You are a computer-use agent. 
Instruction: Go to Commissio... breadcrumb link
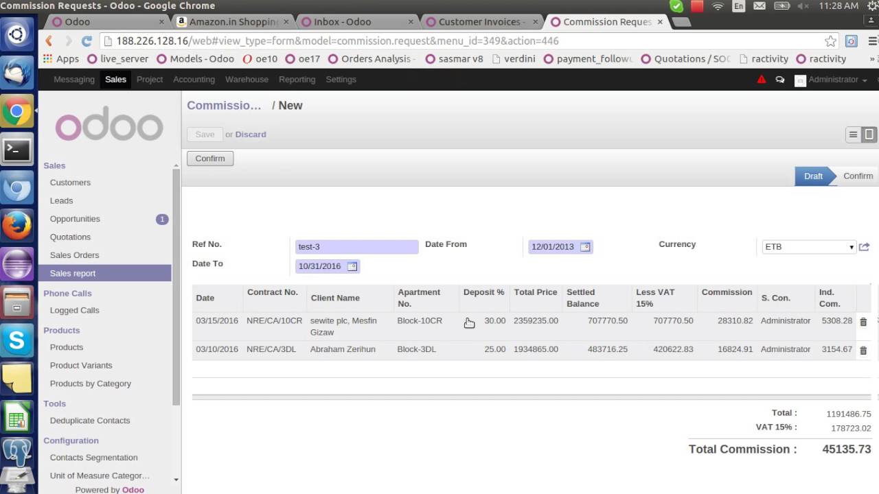point(224,106)
